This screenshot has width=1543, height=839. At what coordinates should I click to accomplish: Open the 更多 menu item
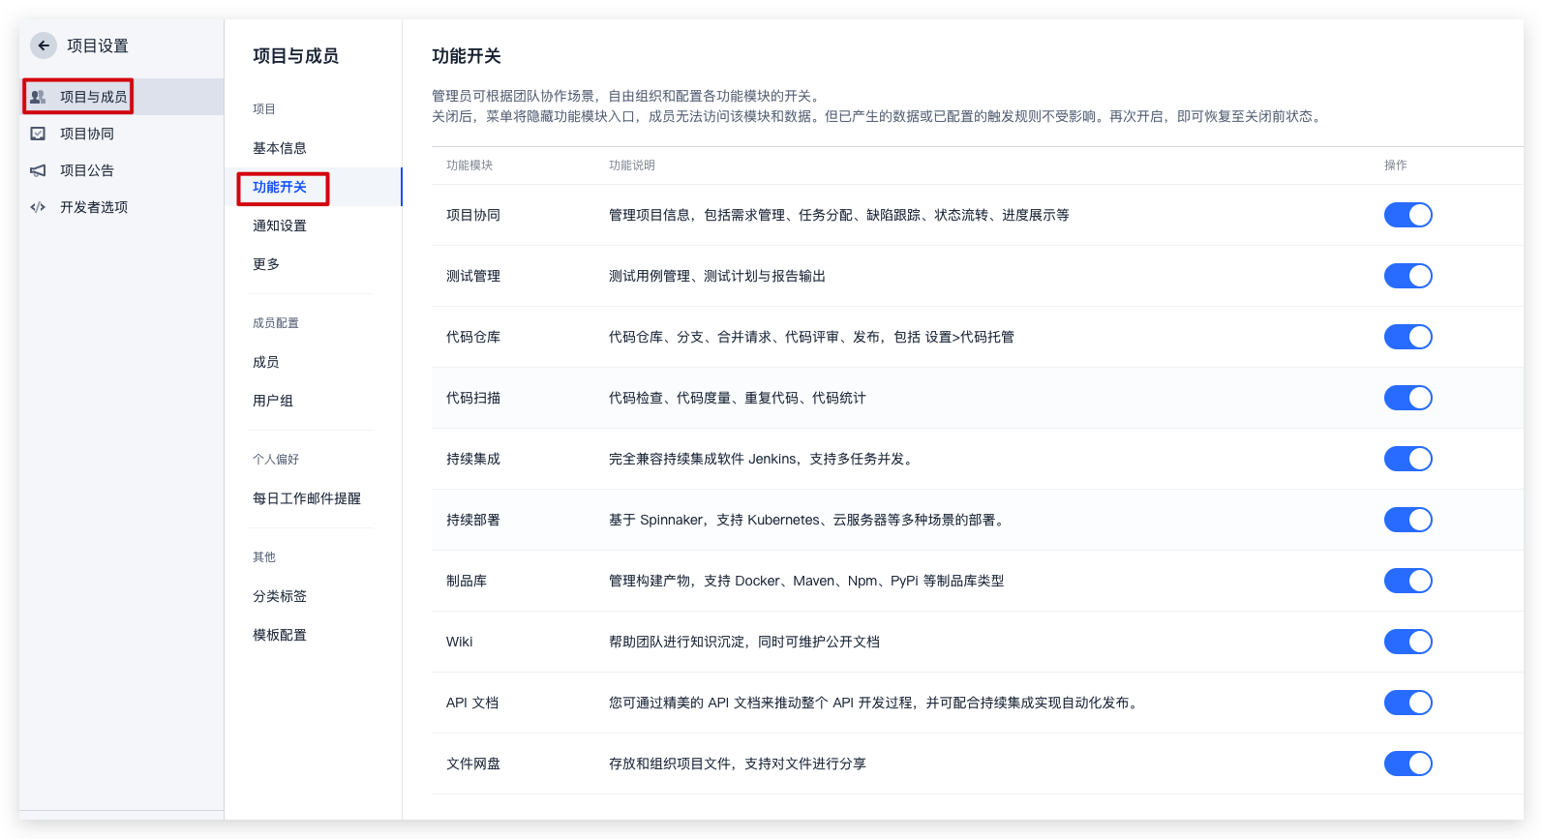point(266,264)
